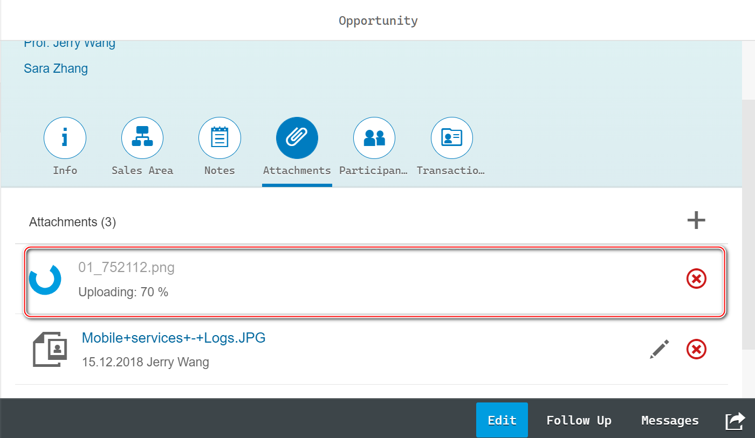Image resolution: width=755 pixels, height=438 pixels.
Task: Show the Participants tab
Action: [x=374, y=138]
